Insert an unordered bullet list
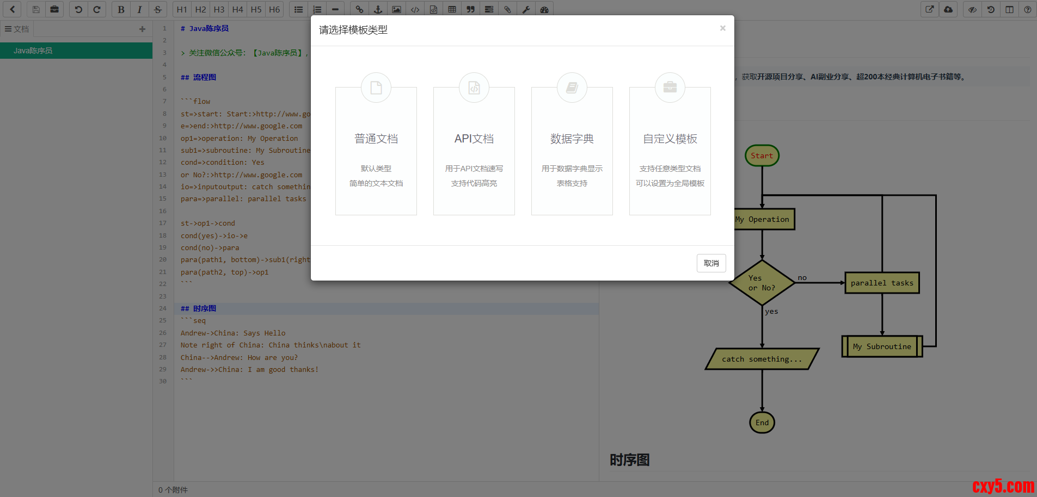This screenshot has height=497, width=1037. pyautogui.click(x=298, y=9)
